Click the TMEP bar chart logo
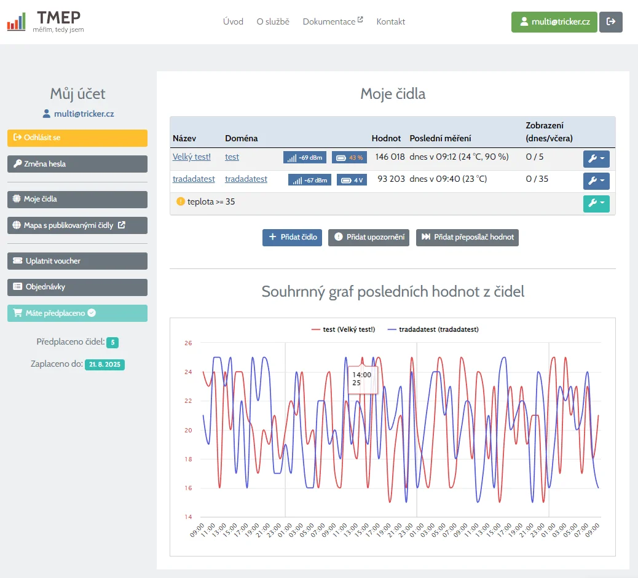 [x=17, y=22]
